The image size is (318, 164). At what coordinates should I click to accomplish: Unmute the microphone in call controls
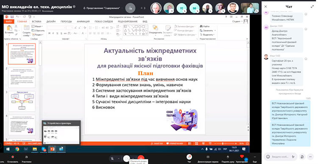click(x=112, y=159)
